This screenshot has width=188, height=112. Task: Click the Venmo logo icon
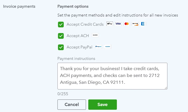click(107, 47)
